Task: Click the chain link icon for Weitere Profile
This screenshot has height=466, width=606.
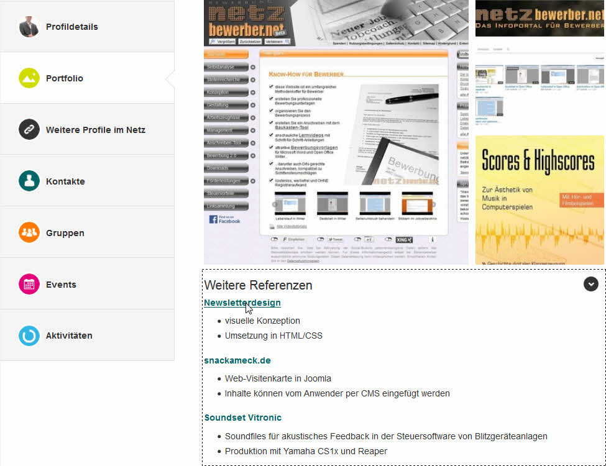Action: point(29,130)
